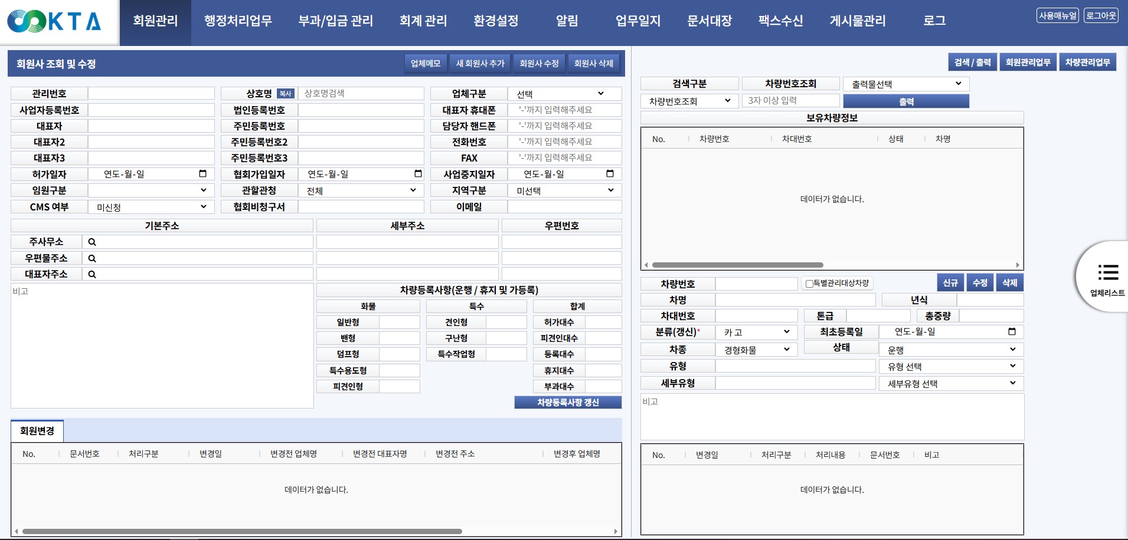Expand the 업체구분 dropdown

564,94
